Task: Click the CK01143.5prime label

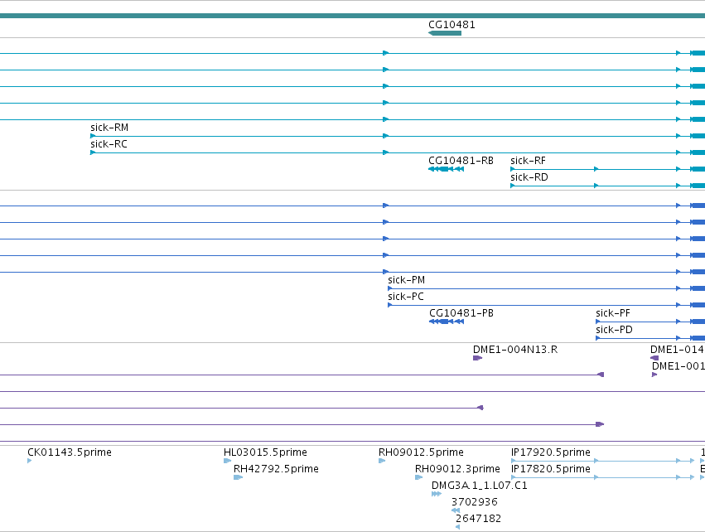Action: click(x=70, y=452)
